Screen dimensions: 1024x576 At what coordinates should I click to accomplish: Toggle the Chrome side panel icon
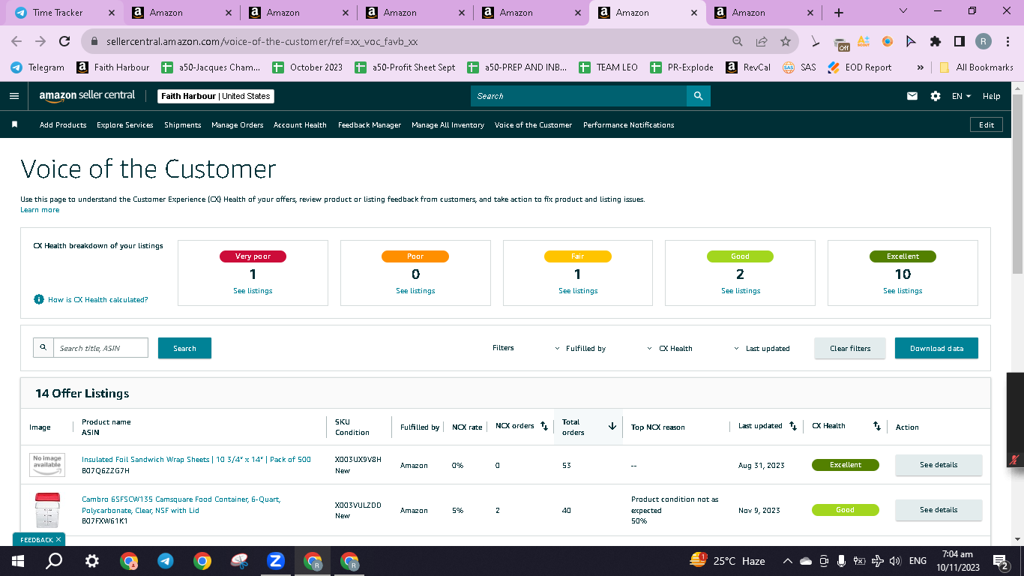point(959,42)
